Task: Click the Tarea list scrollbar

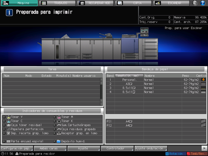Action: [101, 92]
